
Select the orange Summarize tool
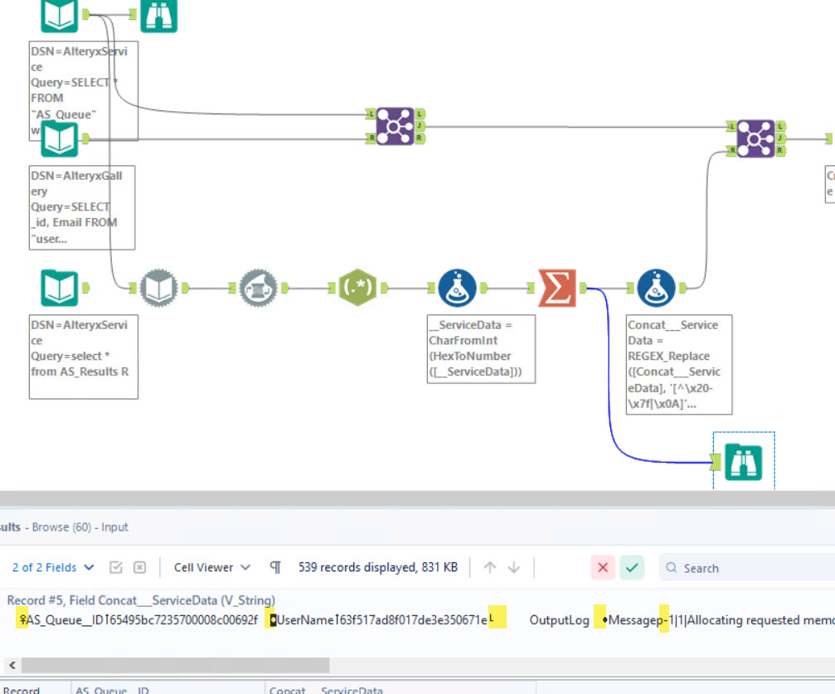(x=557, y=288)
